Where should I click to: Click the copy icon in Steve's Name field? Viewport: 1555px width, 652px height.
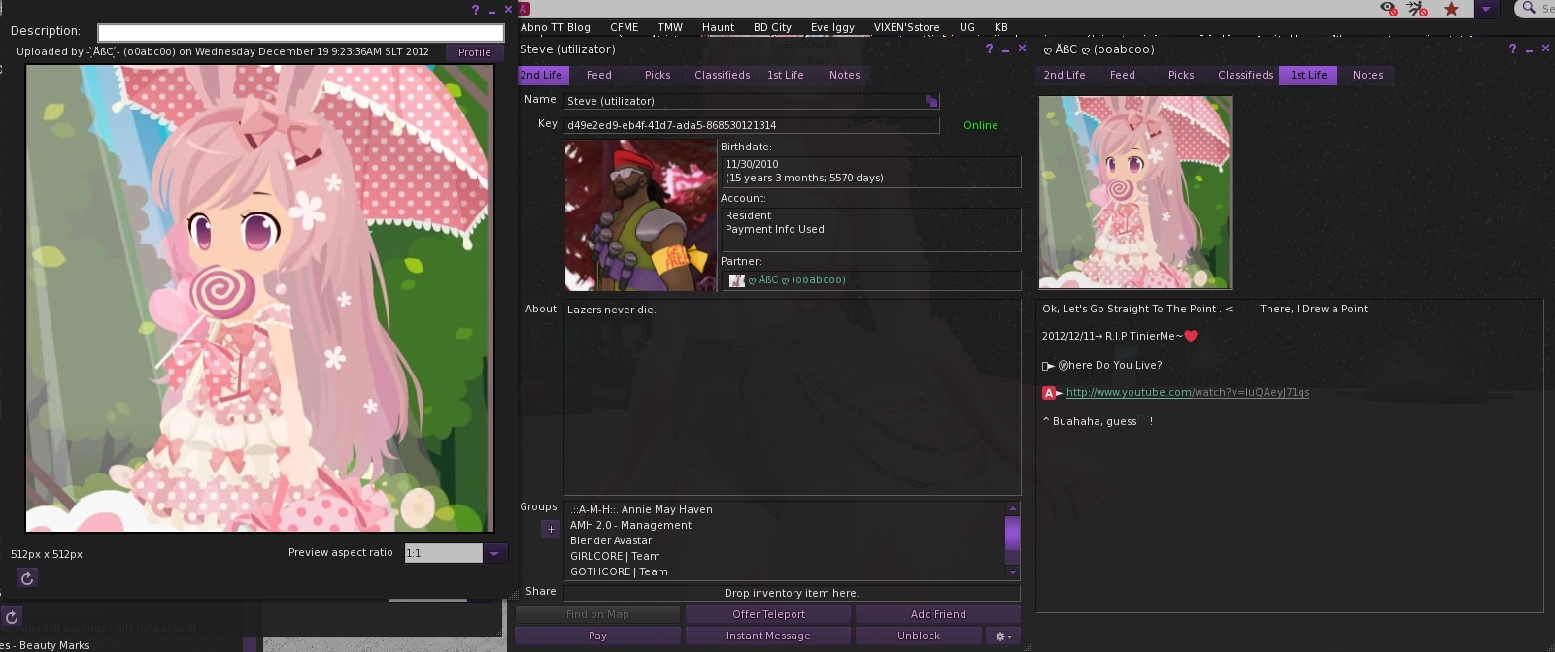click(x=931, y=101)
